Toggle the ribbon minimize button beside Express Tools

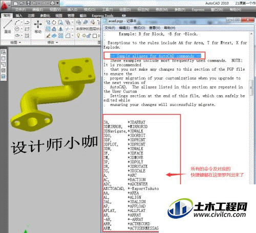click(124, 15)
